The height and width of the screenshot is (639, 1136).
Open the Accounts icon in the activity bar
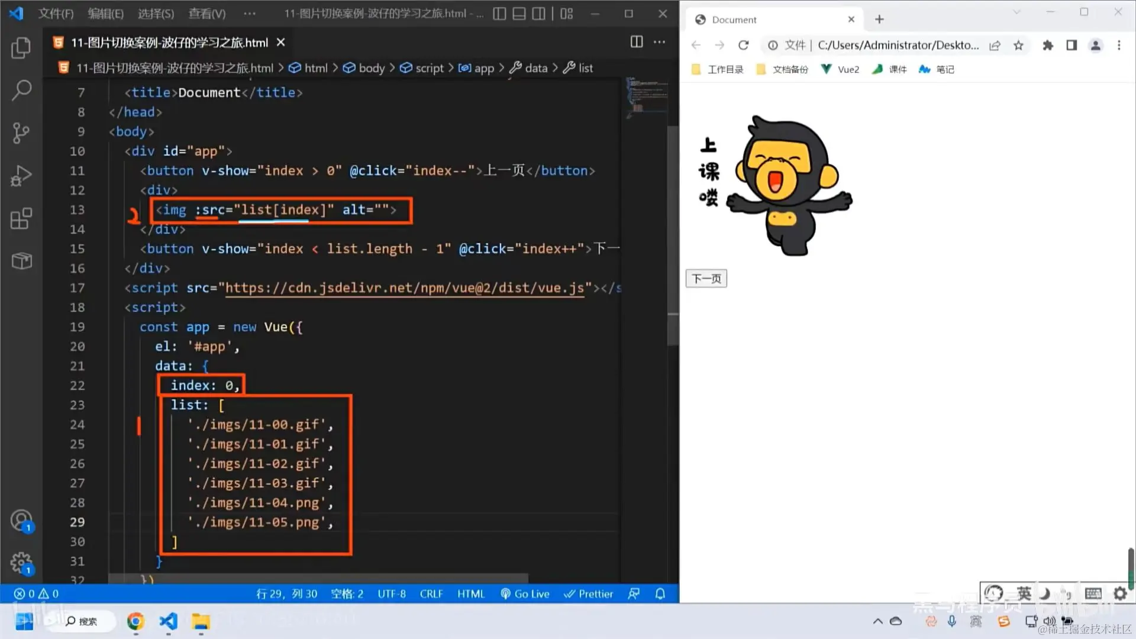(21, 521)
